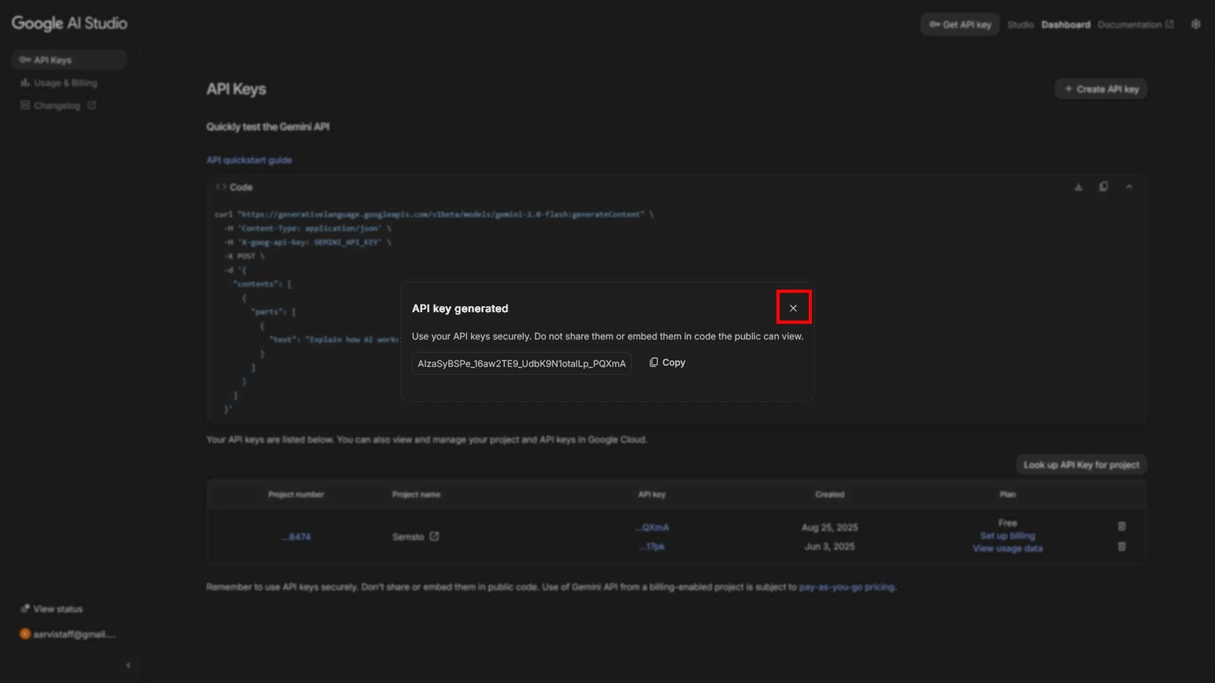Delete the API key created Aug 25, 2025
Screen dimensions: 1215x683
(1122, 526)
